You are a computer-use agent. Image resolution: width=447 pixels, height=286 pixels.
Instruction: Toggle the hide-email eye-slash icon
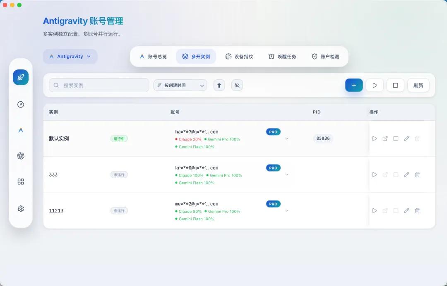pos(237,85)
